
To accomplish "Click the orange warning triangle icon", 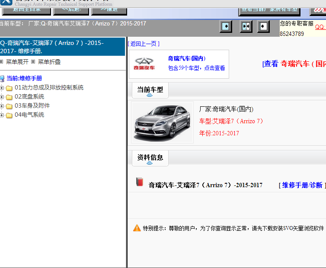I will tap(137, 228).
